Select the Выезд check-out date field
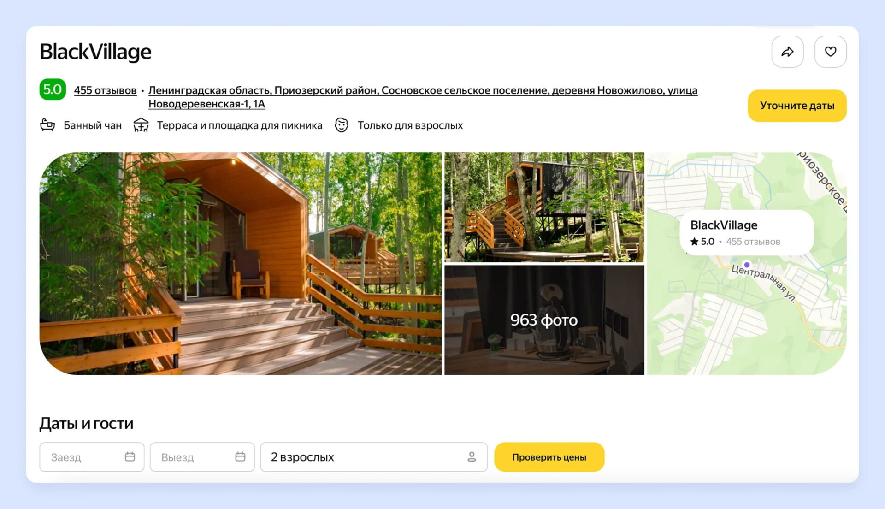Viewport: 885px width, 509px height. [194, 457]
